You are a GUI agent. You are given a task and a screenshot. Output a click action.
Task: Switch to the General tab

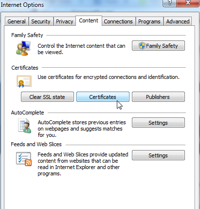[17, 21]
